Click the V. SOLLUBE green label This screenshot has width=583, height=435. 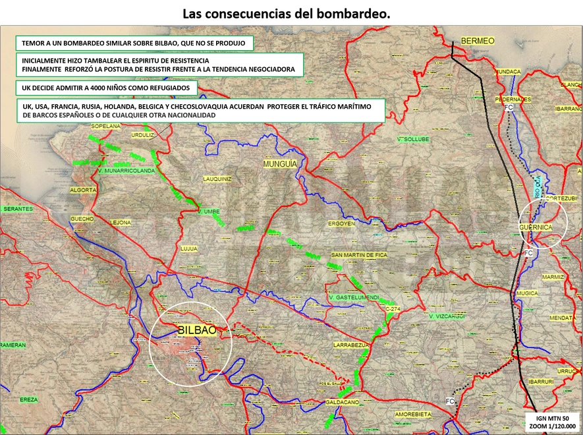[x=413, y=139]
